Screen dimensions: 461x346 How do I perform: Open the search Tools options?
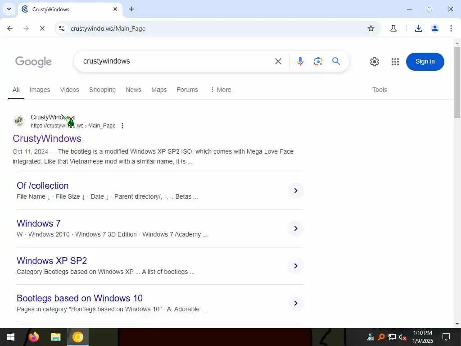click(x=380, y=90)
